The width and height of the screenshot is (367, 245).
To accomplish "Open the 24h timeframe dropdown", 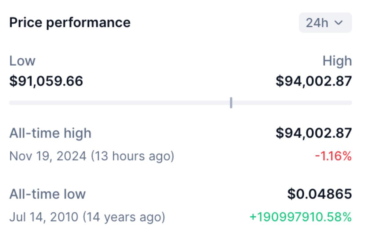I will pyautogui.click(x=325, y=23).
